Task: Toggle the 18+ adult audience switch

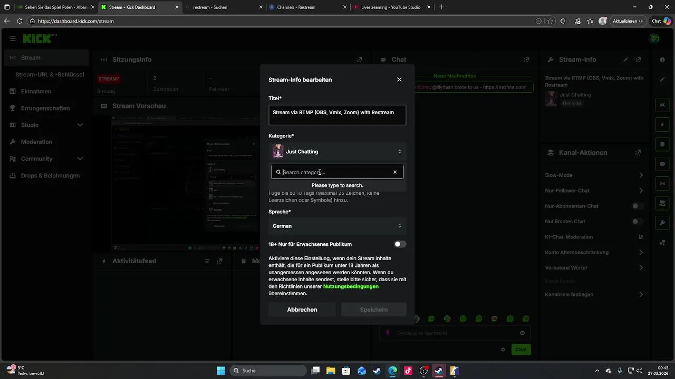Action: (x=400, y=244)
